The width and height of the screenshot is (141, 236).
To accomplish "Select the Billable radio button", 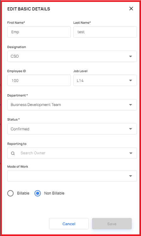I will (x=10, y=193).
